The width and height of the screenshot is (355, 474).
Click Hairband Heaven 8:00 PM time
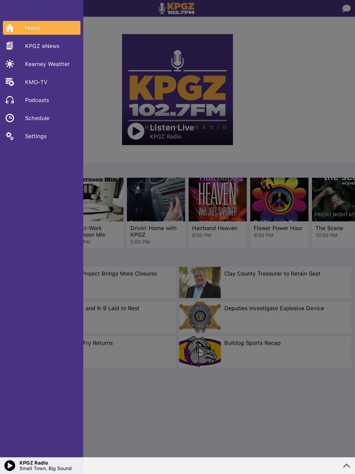coord(202,235)
